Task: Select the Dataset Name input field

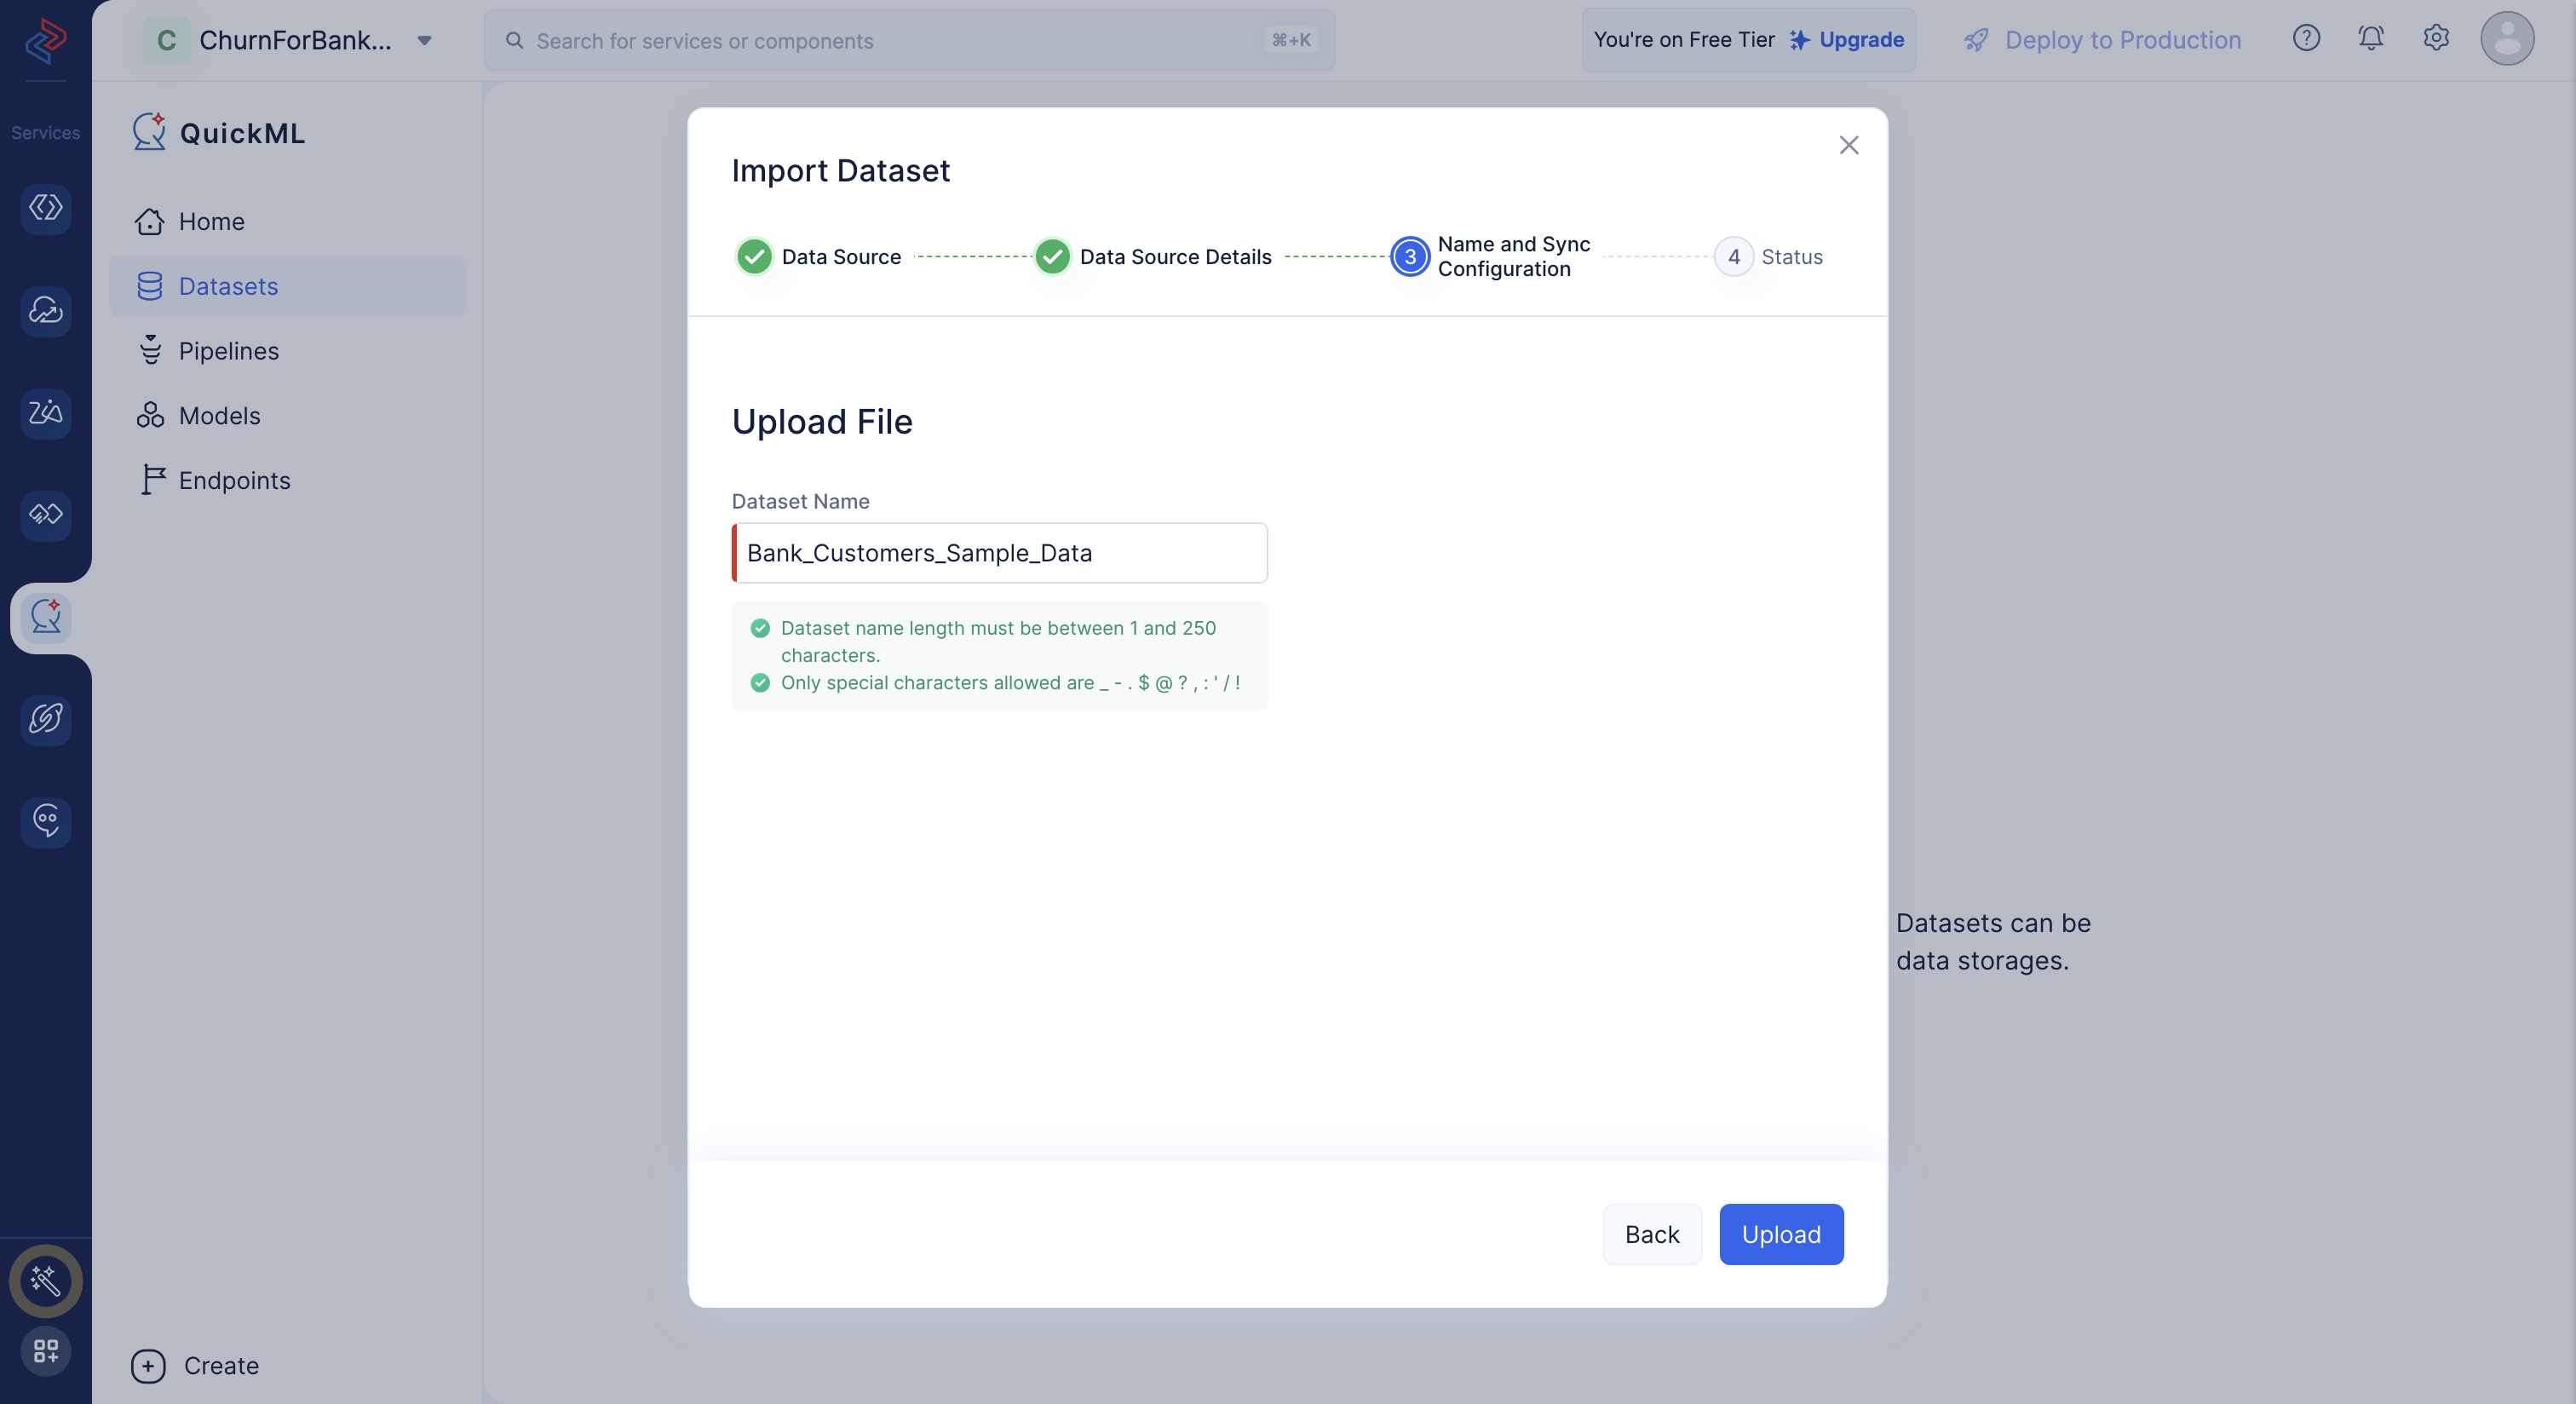Action: 999,553
